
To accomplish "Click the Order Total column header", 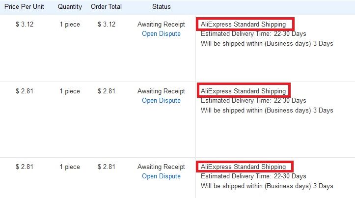I will point(106,6).
